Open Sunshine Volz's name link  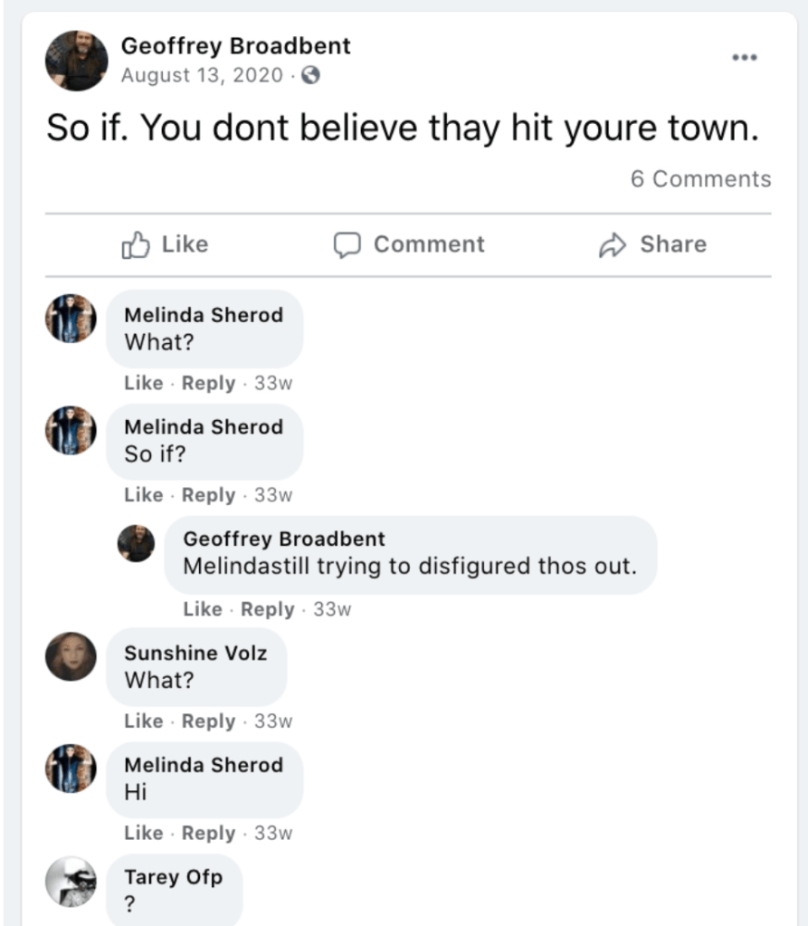(x=195, y=653)
